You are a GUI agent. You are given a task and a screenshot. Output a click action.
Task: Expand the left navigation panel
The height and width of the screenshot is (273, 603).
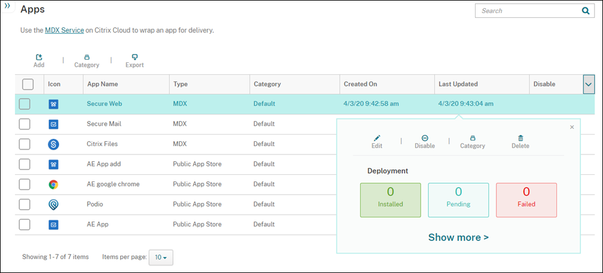[x=7, y=7]
